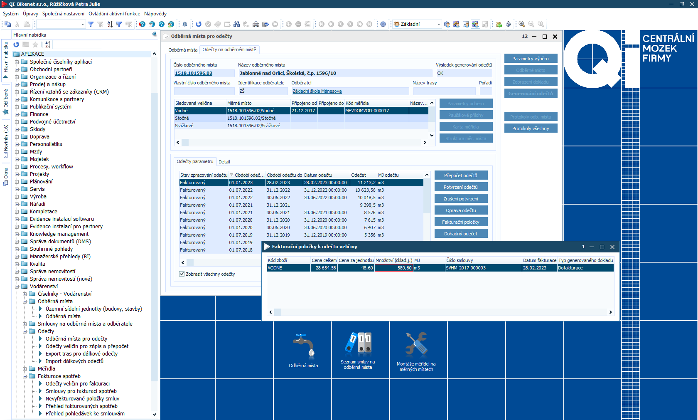Screen dimensions: 698x420
Task: Open the Základní layout dropdown
Action: (x=438, y=24)
